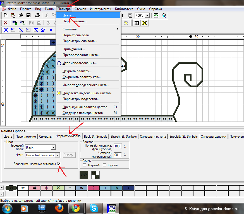This screenshot has height=214, width=244.
Task: Click the Import image icon
Action: coord(13,15)
